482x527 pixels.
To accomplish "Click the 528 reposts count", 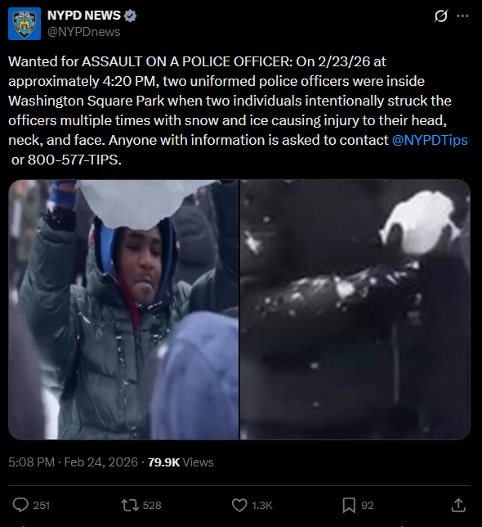I will [x=152, y=506].
